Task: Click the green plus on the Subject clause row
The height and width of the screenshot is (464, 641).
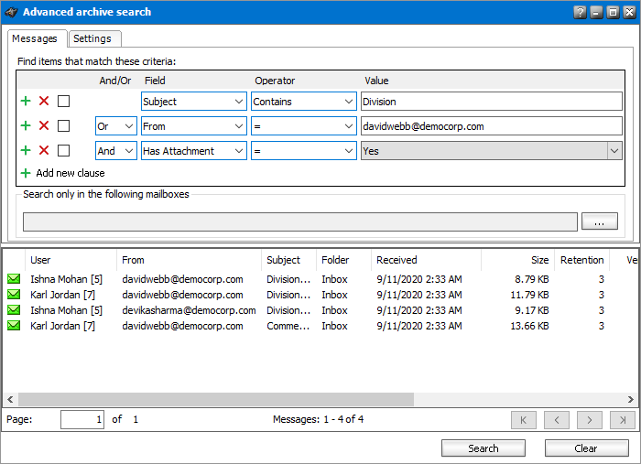Action: pyautogui.click(x=26, y=102)
